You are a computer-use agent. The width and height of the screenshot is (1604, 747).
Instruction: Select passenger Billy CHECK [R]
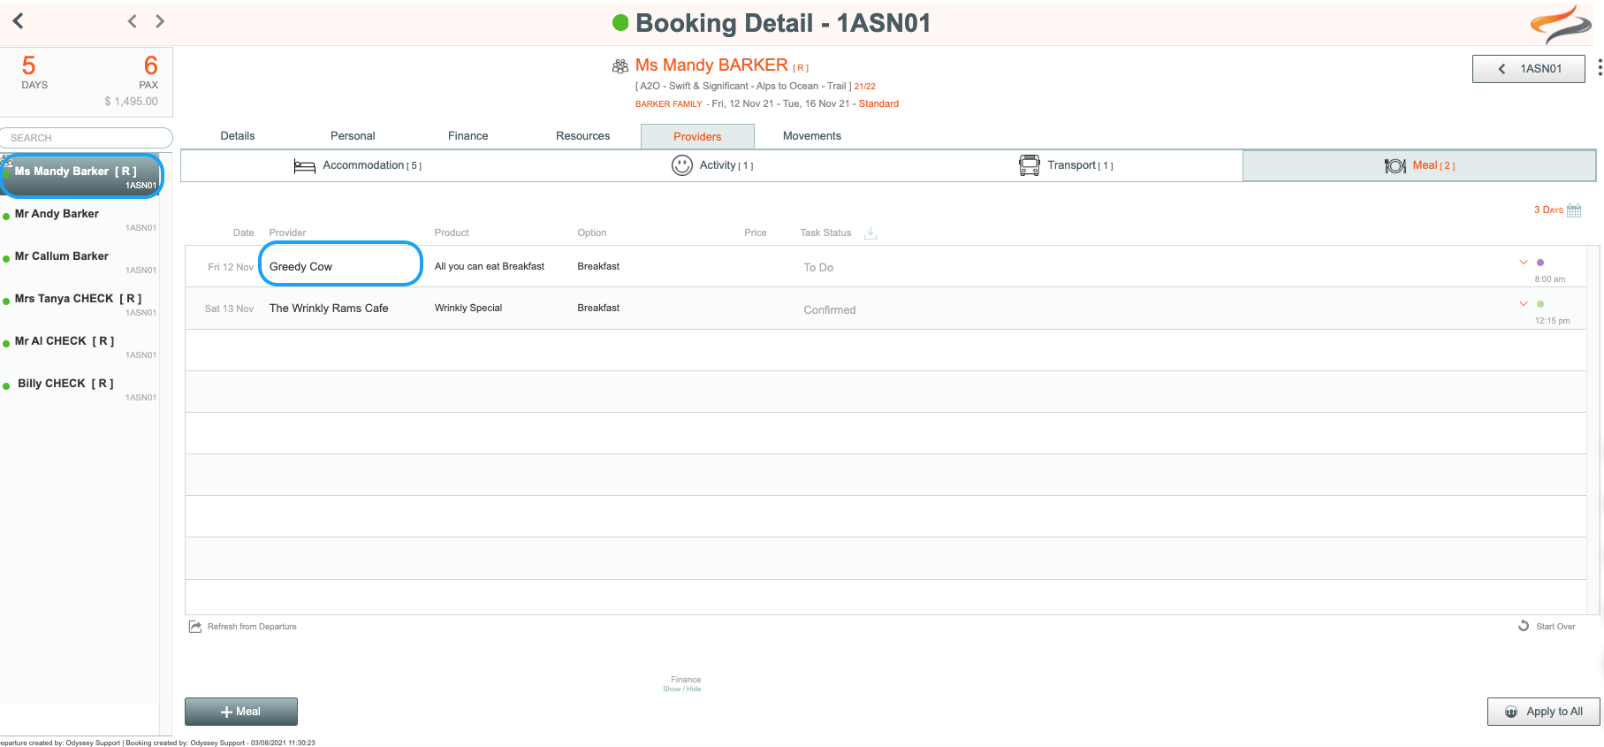click(x=80, y=389)
